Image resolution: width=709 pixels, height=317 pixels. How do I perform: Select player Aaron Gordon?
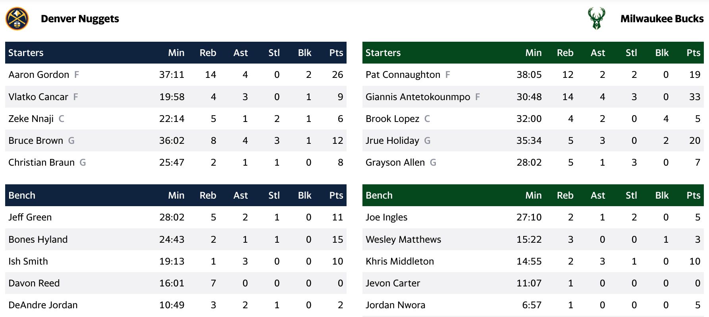click(x=39, y=75)
